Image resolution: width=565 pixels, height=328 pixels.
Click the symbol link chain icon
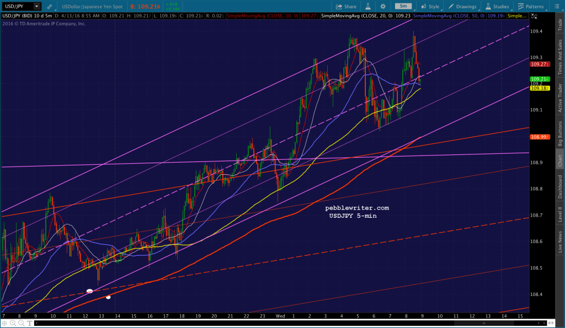tap(49, 7)
